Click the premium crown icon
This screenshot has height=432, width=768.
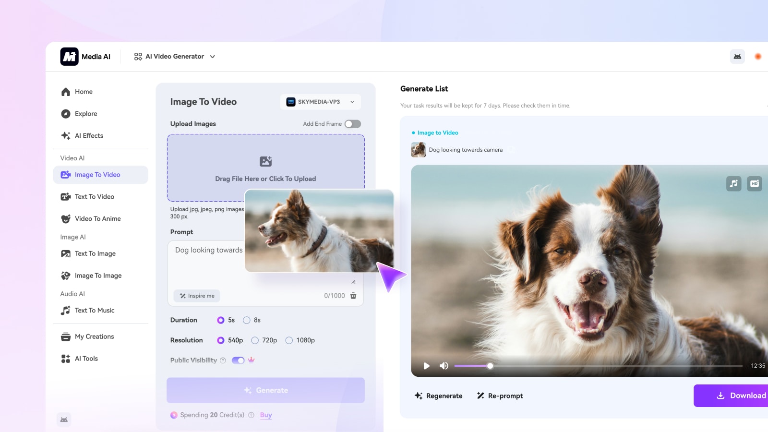tap(251, 360)
